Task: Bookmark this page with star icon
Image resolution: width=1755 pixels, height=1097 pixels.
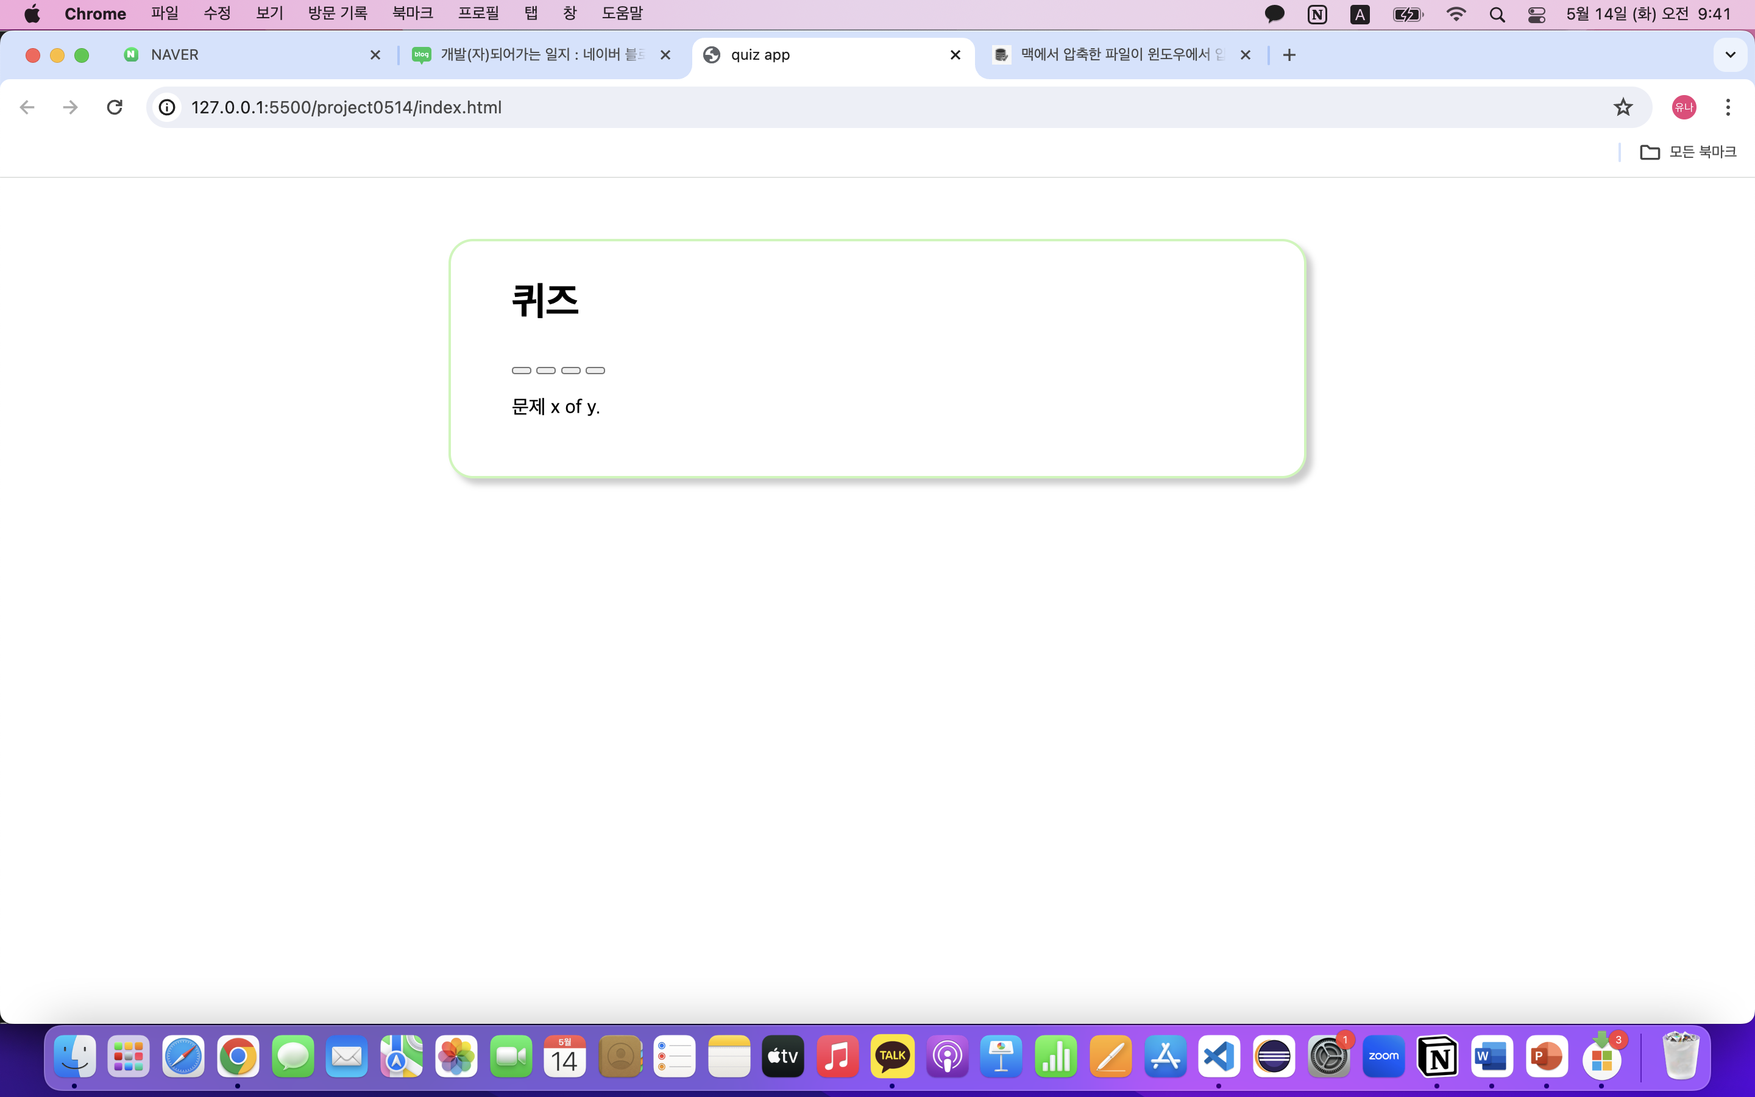Action: 1622,107
